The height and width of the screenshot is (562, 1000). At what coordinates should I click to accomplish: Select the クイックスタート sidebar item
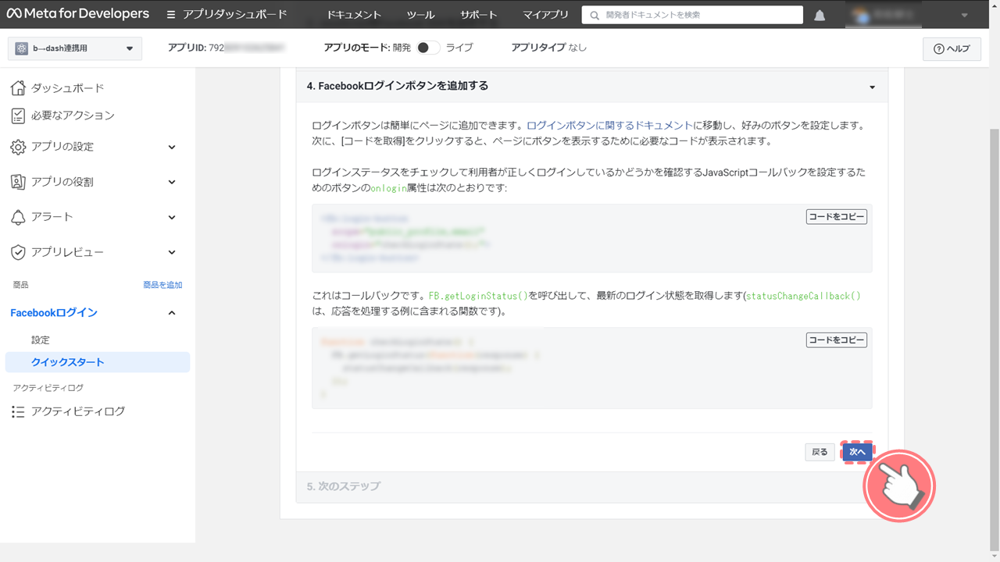(x=97, y=362)
